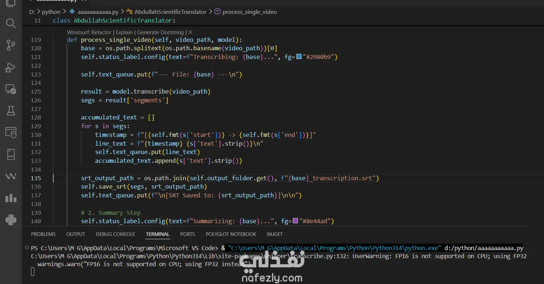Click line number 119 in the gutter
This screenshot has height=284, width=544.
click(x=36, y=40)
